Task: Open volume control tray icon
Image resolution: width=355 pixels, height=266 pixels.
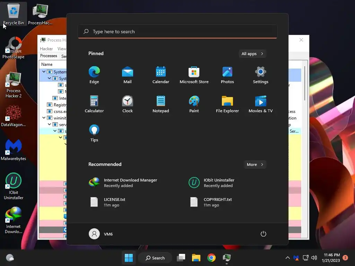Action: tap(314, 258)
